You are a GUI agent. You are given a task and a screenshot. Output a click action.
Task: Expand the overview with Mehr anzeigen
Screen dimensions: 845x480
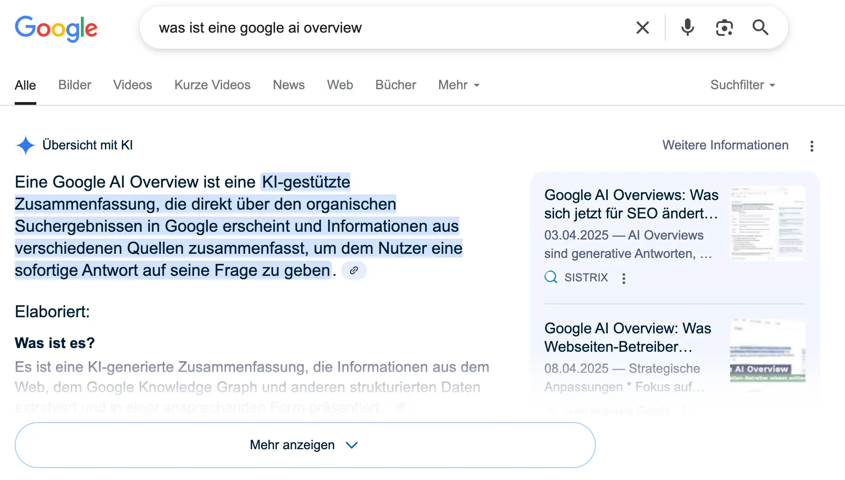(305, 445)
